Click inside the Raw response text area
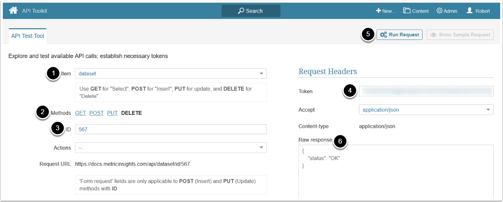The image size is (503, 202). [x=396, y=177]
